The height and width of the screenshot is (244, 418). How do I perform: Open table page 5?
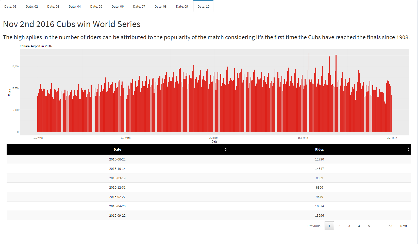(x=369, y=226)
